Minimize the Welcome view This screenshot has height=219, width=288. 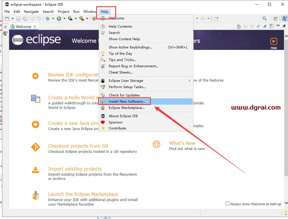pos(278,26)
